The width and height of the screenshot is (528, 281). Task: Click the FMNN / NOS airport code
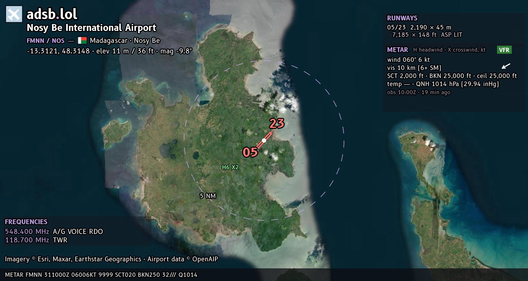45,40
